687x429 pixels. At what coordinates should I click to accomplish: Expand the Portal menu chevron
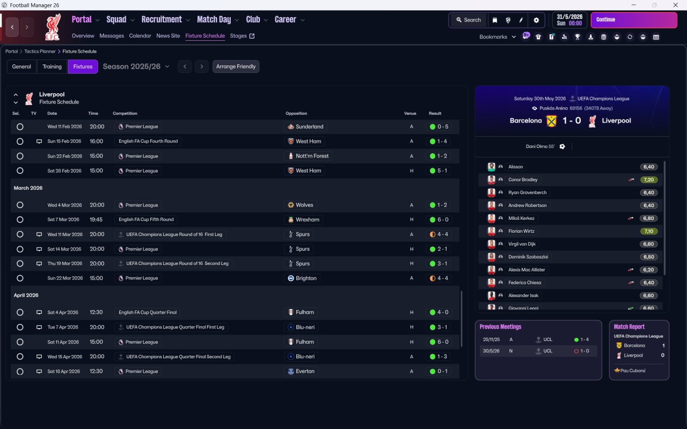pos(97,20)
